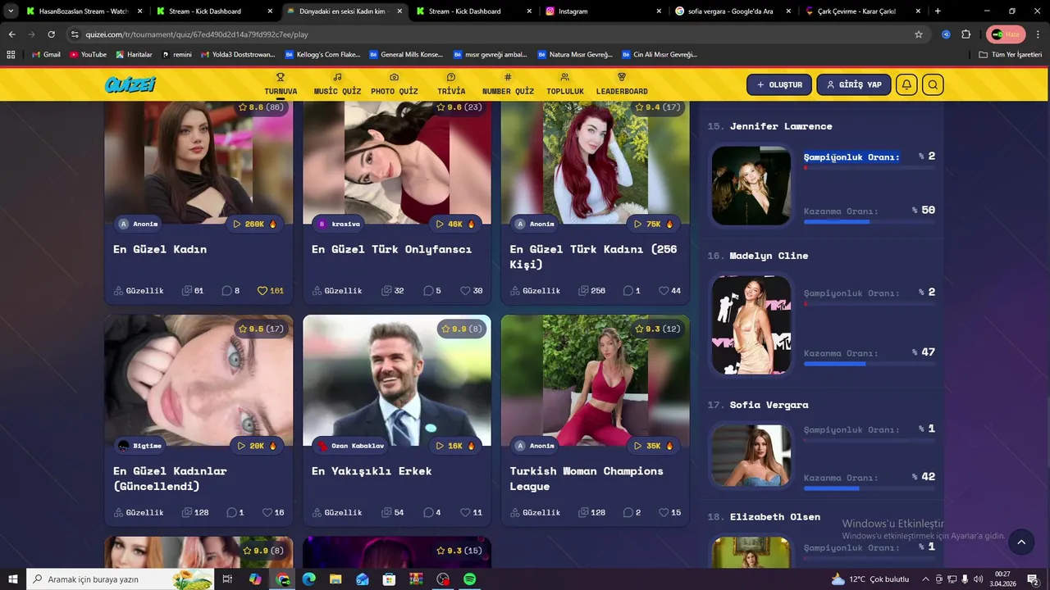Open the Turnuva nav tab

tap(281, 84)
